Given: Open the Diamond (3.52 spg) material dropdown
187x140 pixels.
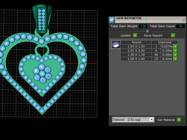Looking at the screenshot, I should point(152,119).
